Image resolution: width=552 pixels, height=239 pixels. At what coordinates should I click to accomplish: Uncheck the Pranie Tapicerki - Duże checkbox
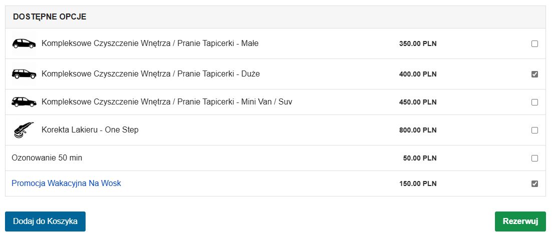[534, 74]
